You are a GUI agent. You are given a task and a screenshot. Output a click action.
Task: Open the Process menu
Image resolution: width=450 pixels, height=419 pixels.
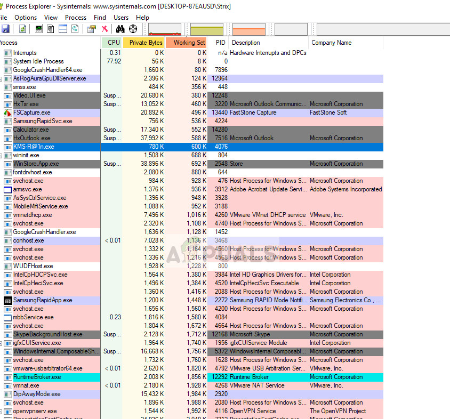point(75,17)
